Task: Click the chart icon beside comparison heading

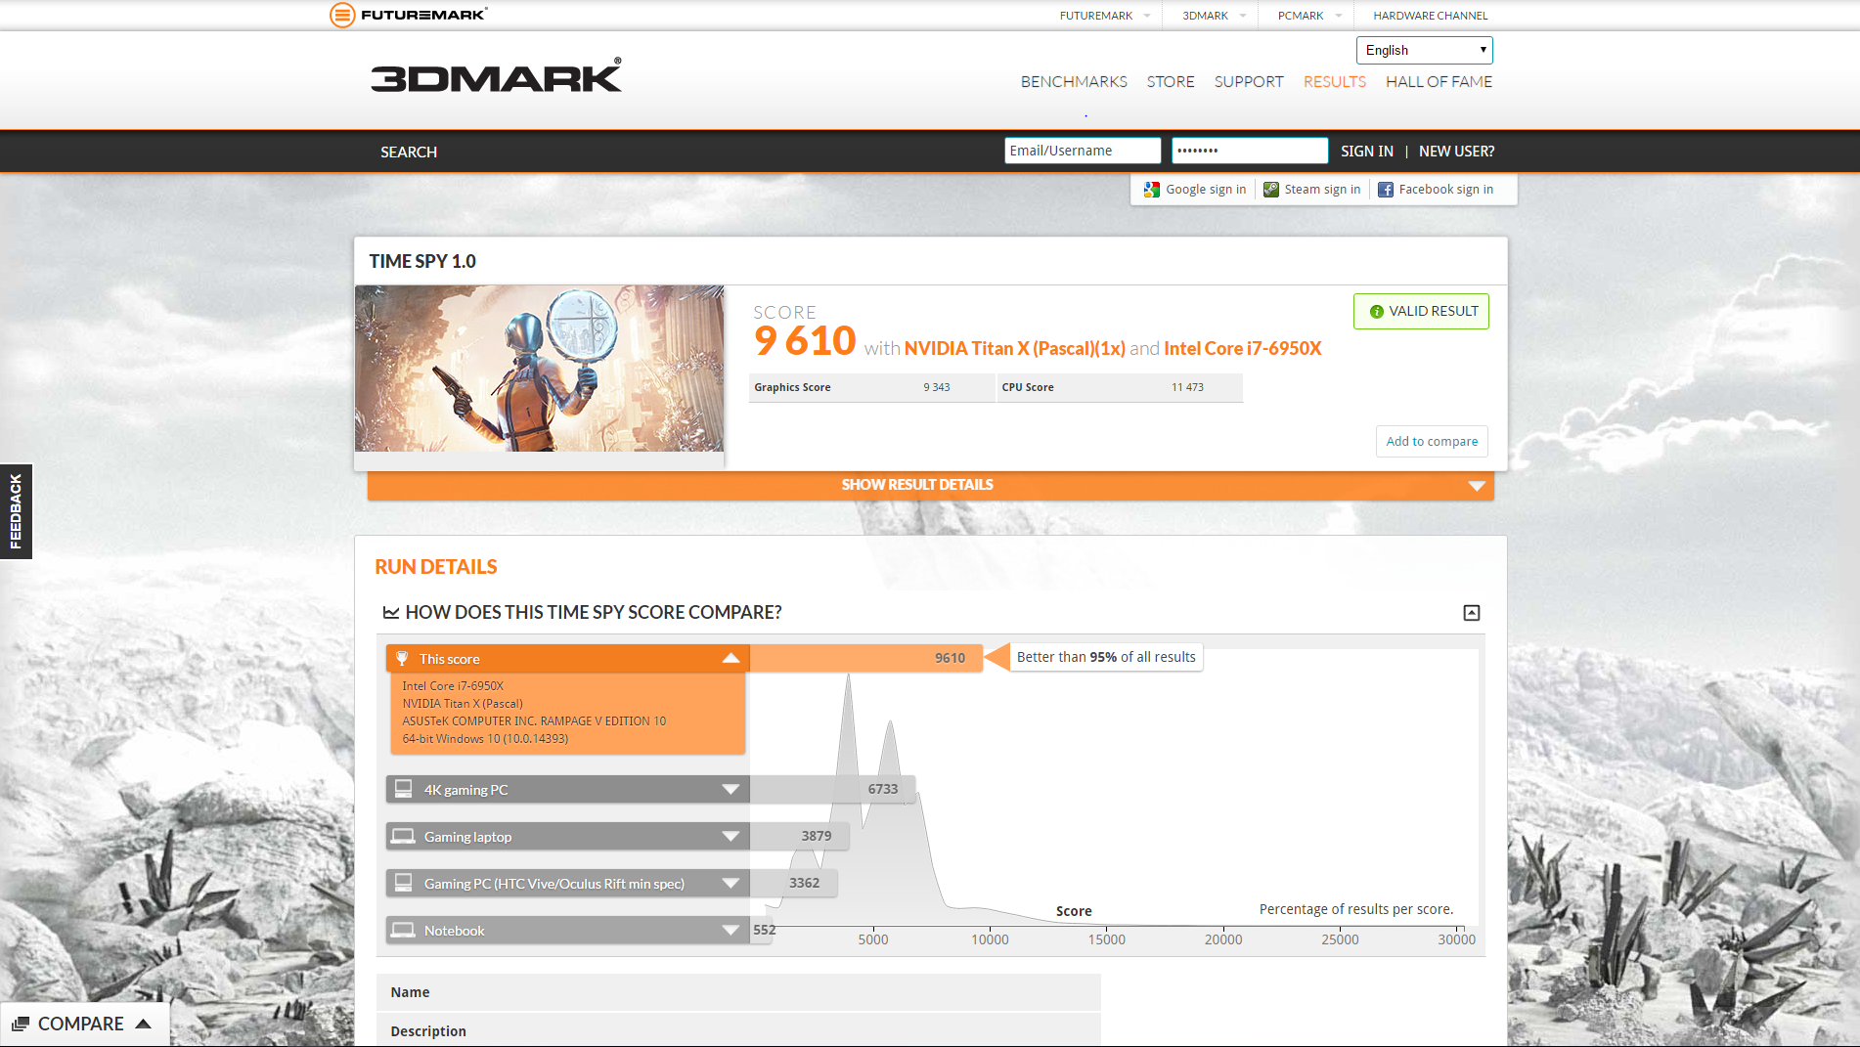Action: click(x=391, y=613)
